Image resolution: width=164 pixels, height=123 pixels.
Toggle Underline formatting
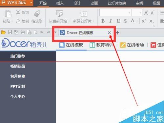pos(118,21)
